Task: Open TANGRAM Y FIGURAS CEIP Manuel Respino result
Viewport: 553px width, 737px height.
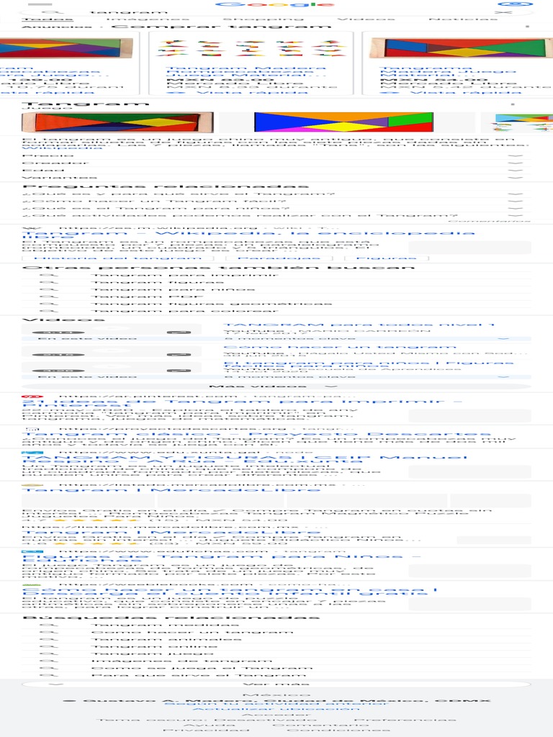Action: [x=245, y=458]
